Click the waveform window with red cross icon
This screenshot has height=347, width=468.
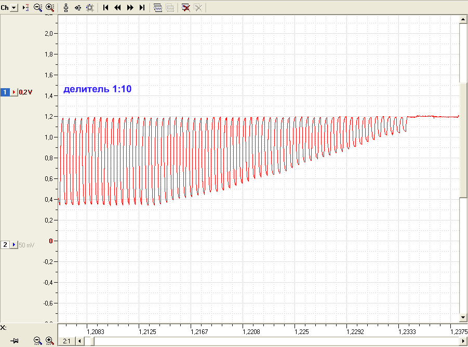point(185,8)
